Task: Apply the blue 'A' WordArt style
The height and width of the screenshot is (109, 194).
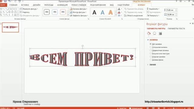Action: [102, 12]
